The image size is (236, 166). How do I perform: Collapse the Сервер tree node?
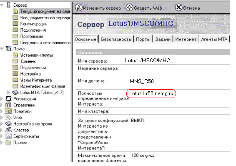point(2,5)
